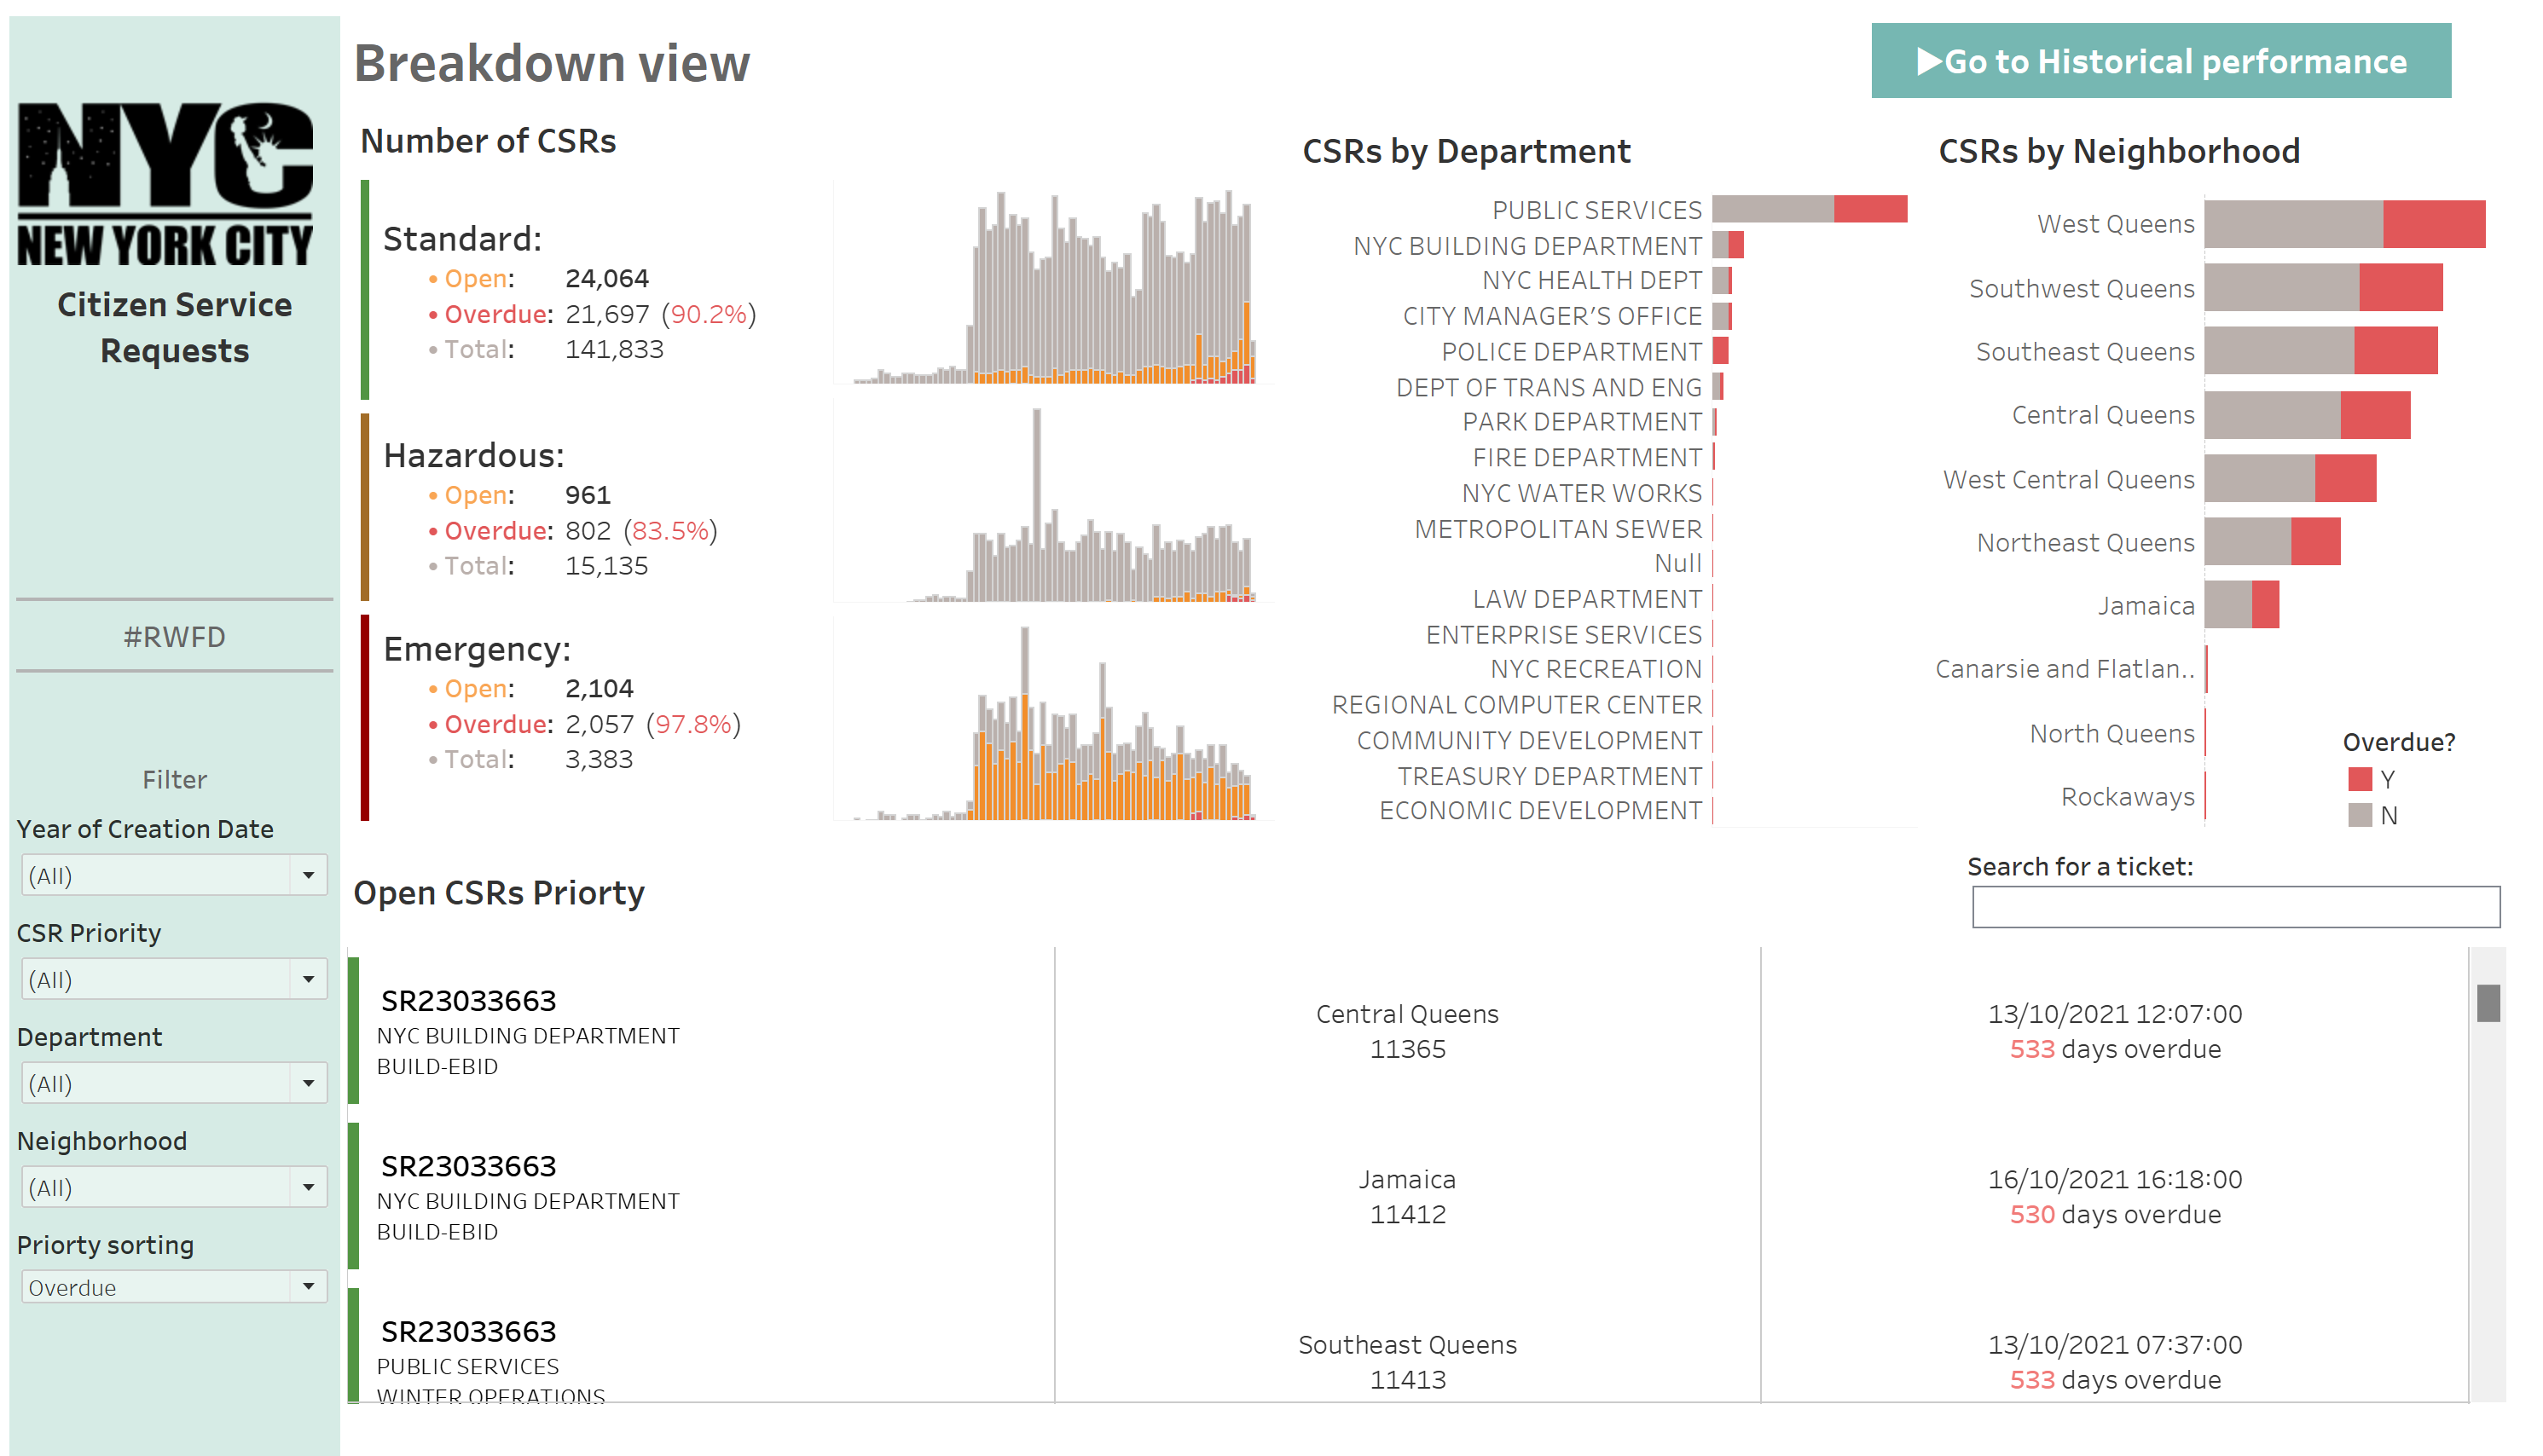Expand the Neighborhood filter dropdown
The image size is (2543, 1456).
point(174,1187)
